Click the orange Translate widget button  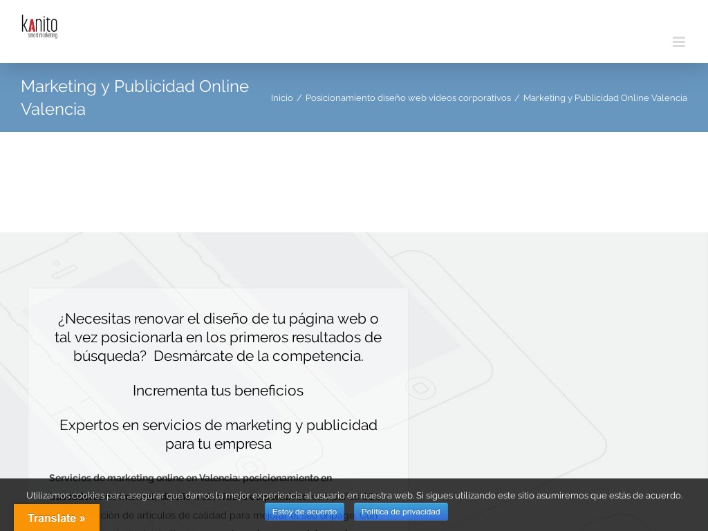57,518
